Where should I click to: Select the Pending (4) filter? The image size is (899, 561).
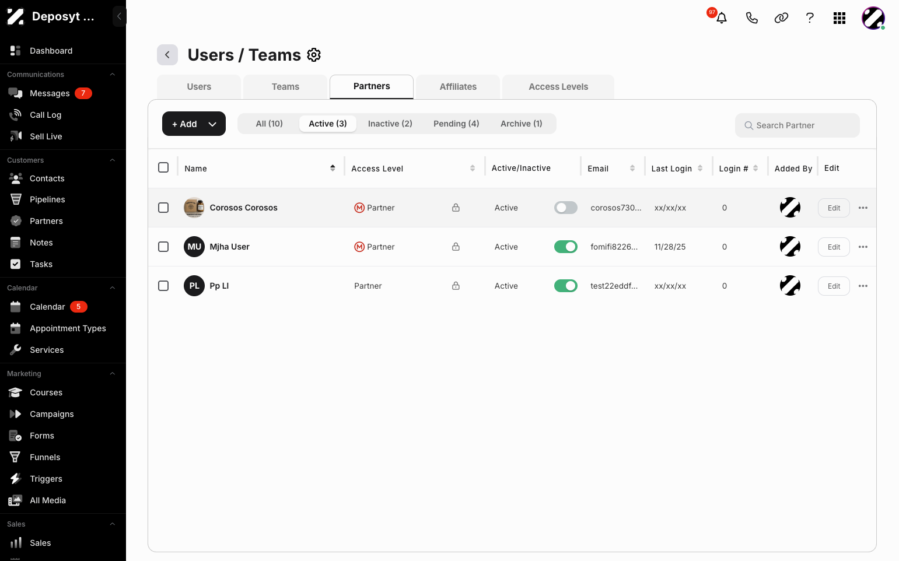(x=456, y=124)
